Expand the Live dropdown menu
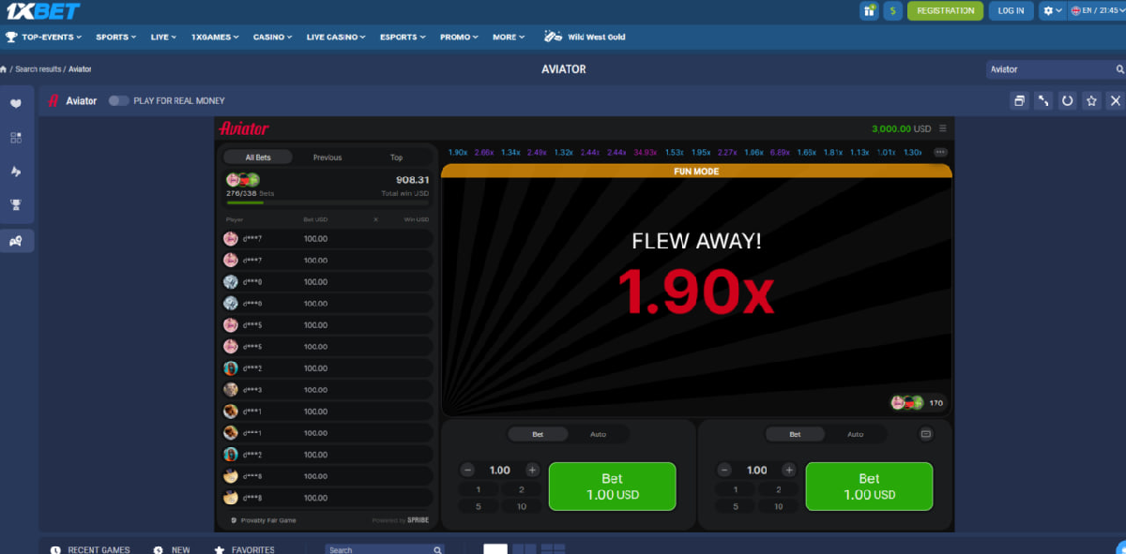This screenshot has width=1126, height=554. point(164,37)
